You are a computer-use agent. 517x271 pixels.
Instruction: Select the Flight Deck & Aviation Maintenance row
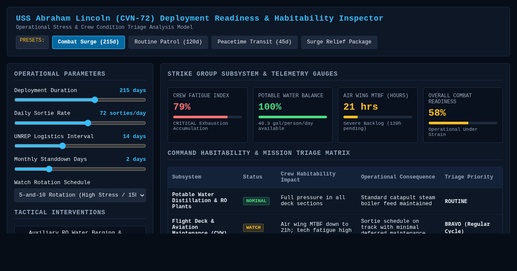335,224
